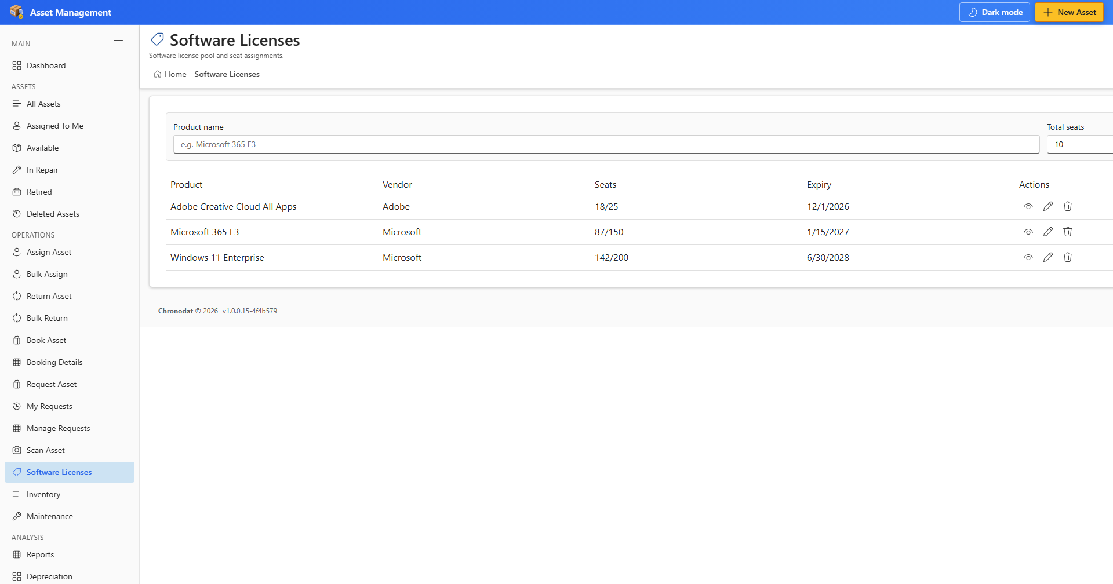Click Windows 11 Enterprise product name
The width and height of the screenshot is (1113, 584).
[217, 258]
